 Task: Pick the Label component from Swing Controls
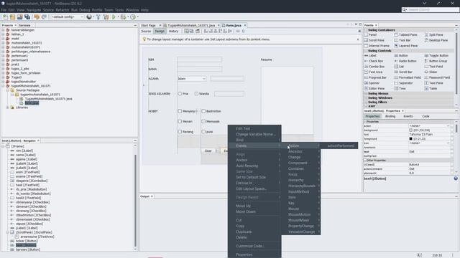[370, 55]
